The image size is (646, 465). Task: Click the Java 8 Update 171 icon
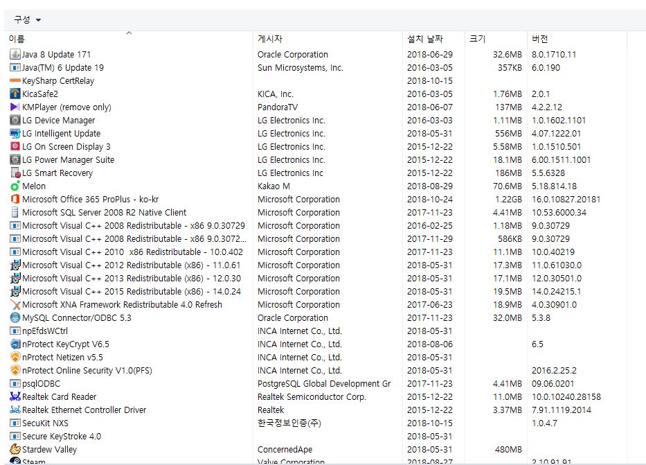15,54
